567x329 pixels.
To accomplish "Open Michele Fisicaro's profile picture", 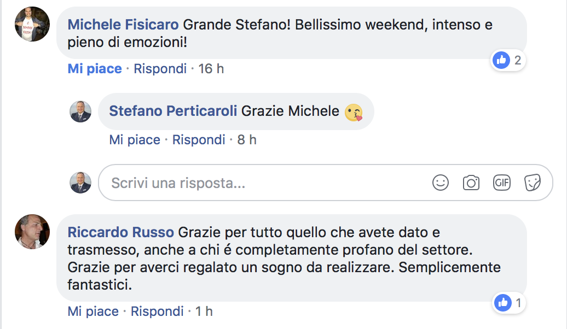I will point(32,25).
